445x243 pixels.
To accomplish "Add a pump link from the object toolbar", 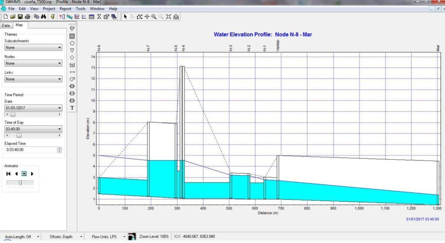I will (x=72, y=79).
